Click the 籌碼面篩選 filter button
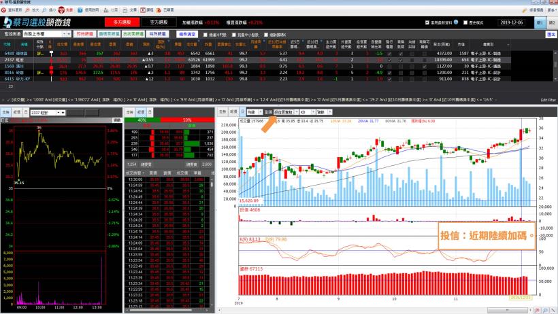The height and width of the screenshot is (314, 558). pos(109,34)
